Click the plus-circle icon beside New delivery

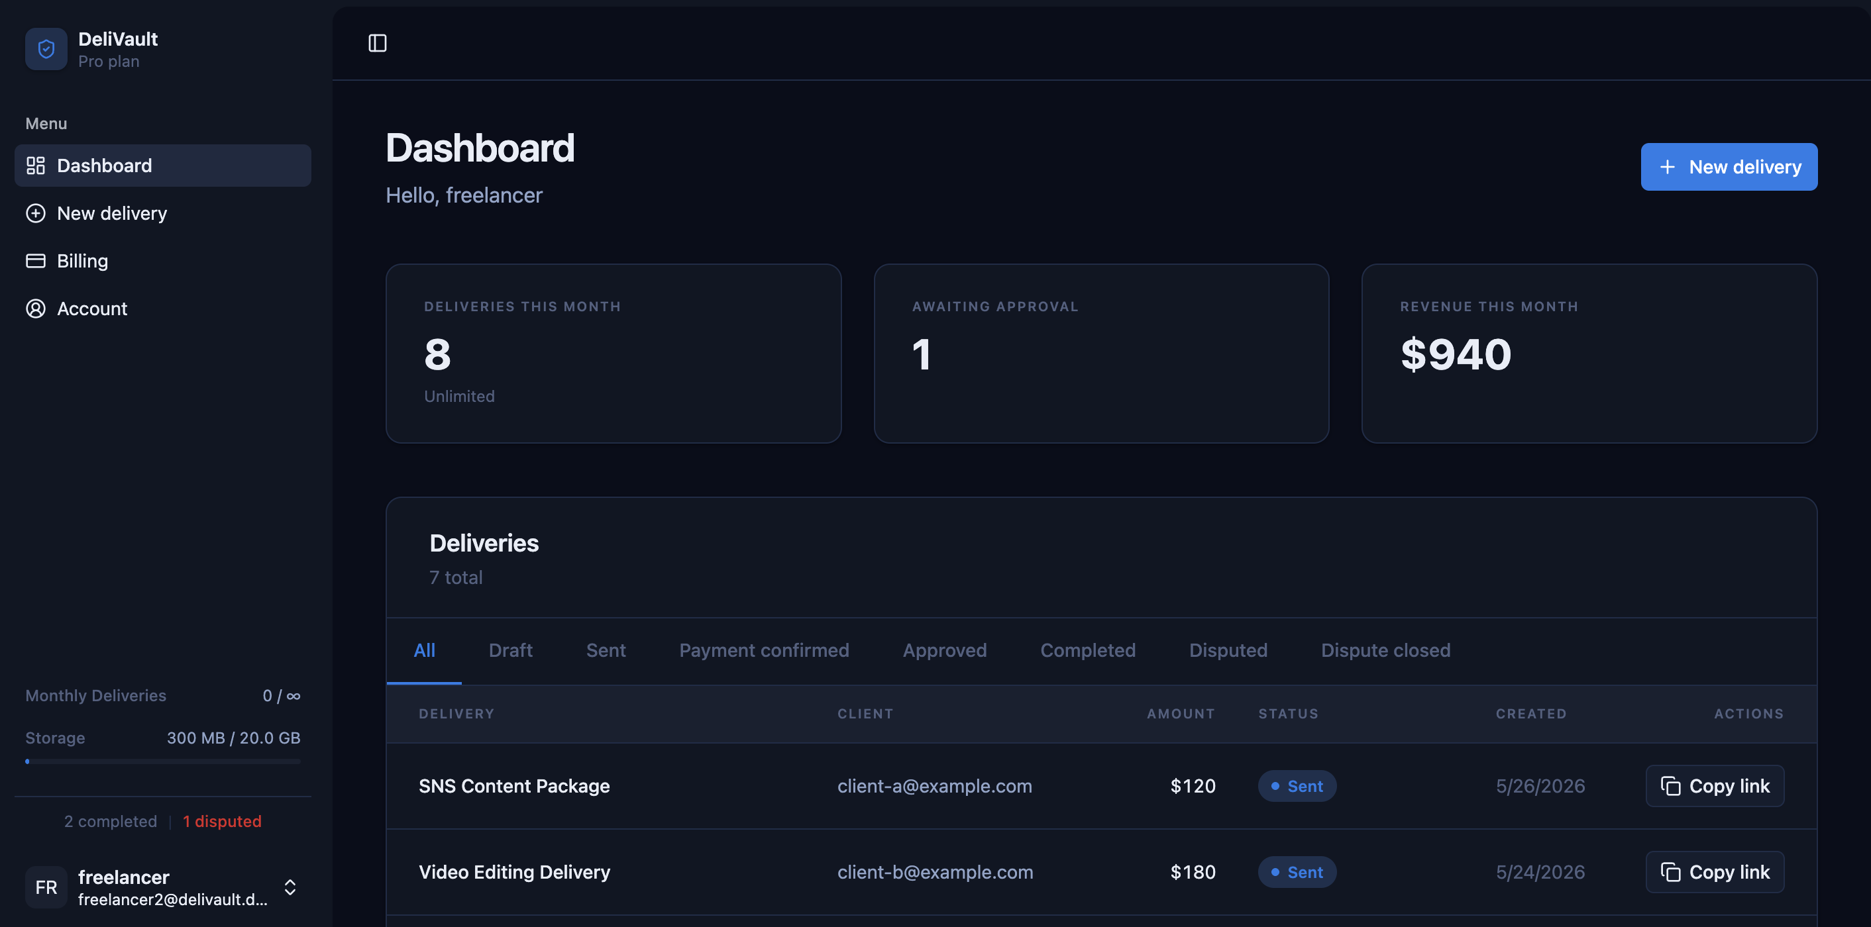pyautogui.click(x=36, y=213)
